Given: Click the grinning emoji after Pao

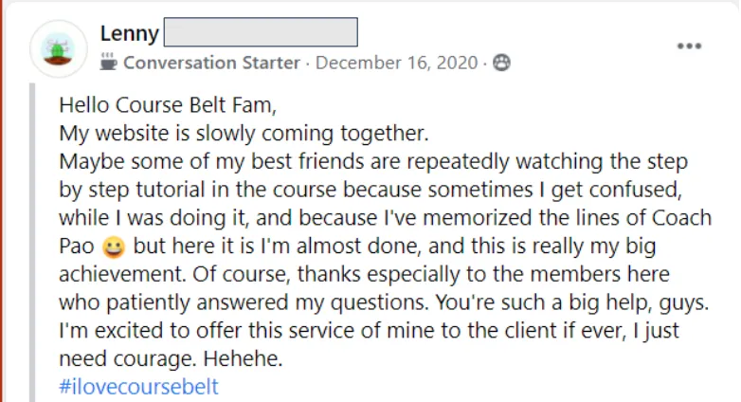Looking at the screenshot, I should [x=114, y=247].
